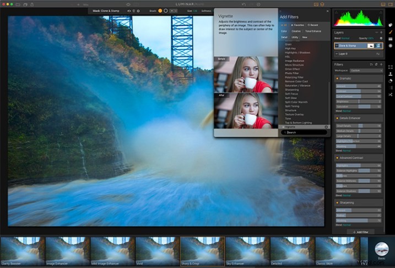Open Workspace Custom dropdown
Viewport: 395px width, 268px height.
366,71
